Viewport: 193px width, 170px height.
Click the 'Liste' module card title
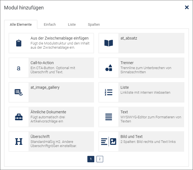coord(124,87)
